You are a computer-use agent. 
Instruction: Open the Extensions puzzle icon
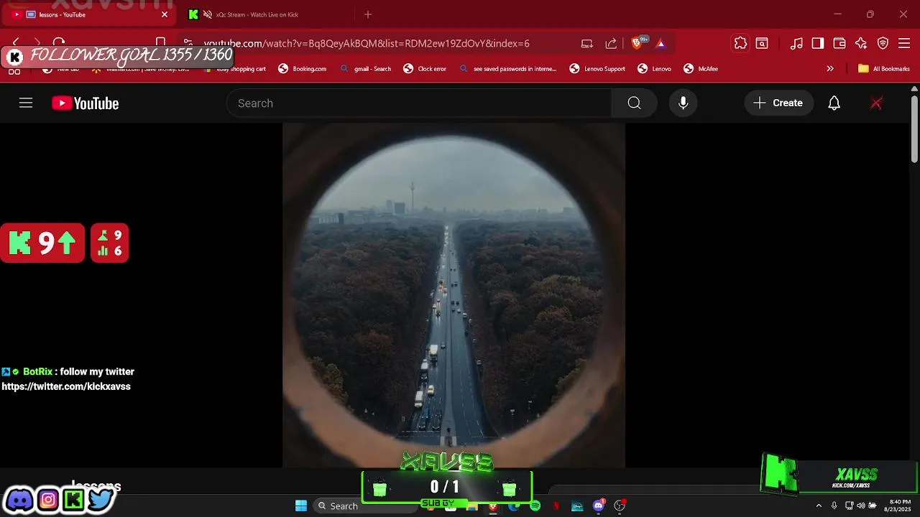click(x=740, y=43)
